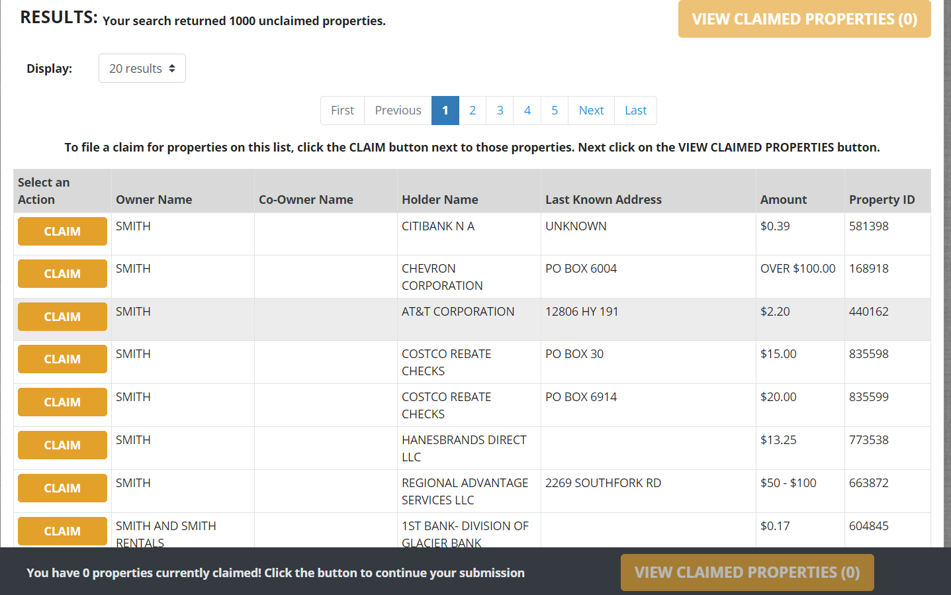Go to page 2 of results

(472, 110)
